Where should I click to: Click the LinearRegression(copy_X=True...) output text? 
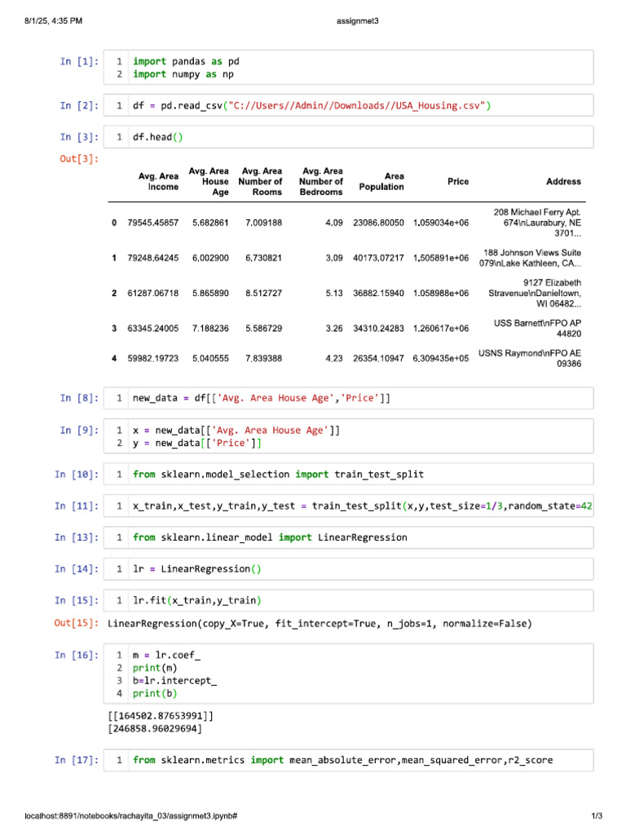pos(320,623)
